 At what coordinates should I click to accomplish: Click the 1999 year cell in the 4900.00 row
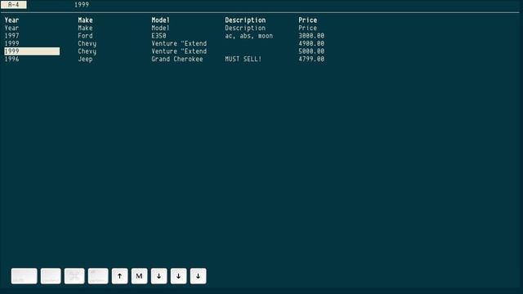tap(11, 43)
